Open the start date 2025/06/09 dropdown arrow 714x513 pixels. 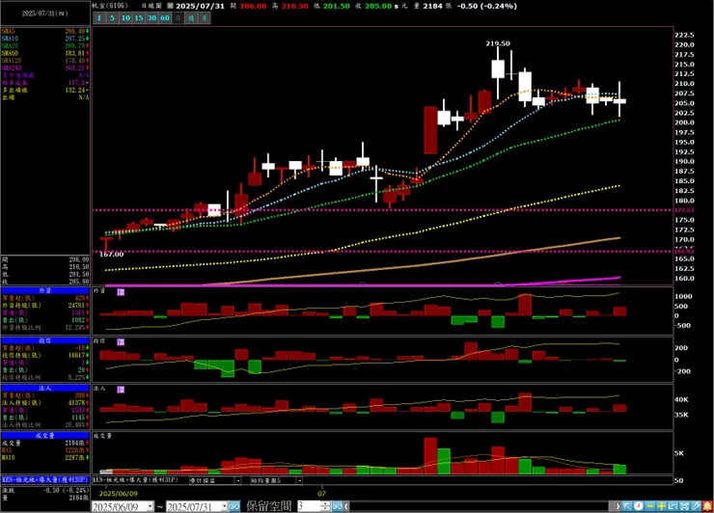pyautogui.click(x=151, y=506)
